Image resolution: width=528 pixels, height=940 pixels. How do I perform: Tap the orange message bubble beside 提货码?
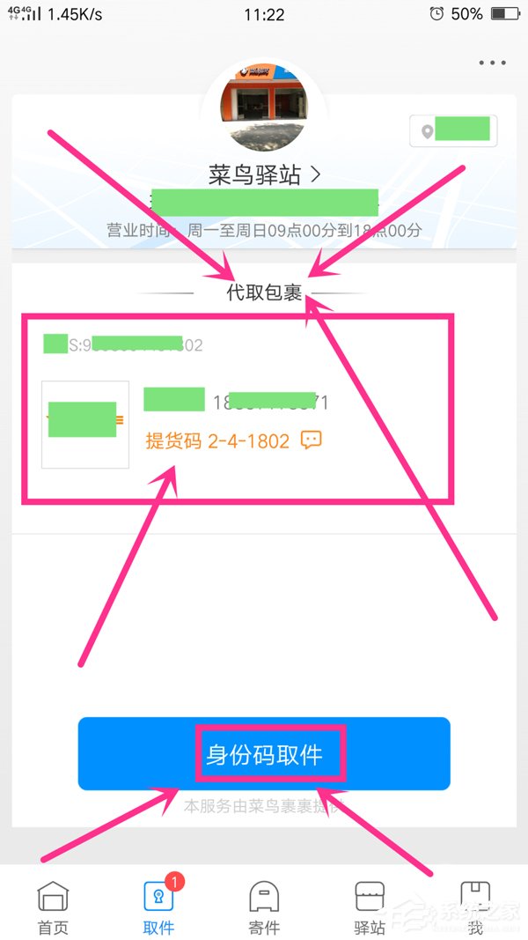pyautogui.click(x=312, y=440)
